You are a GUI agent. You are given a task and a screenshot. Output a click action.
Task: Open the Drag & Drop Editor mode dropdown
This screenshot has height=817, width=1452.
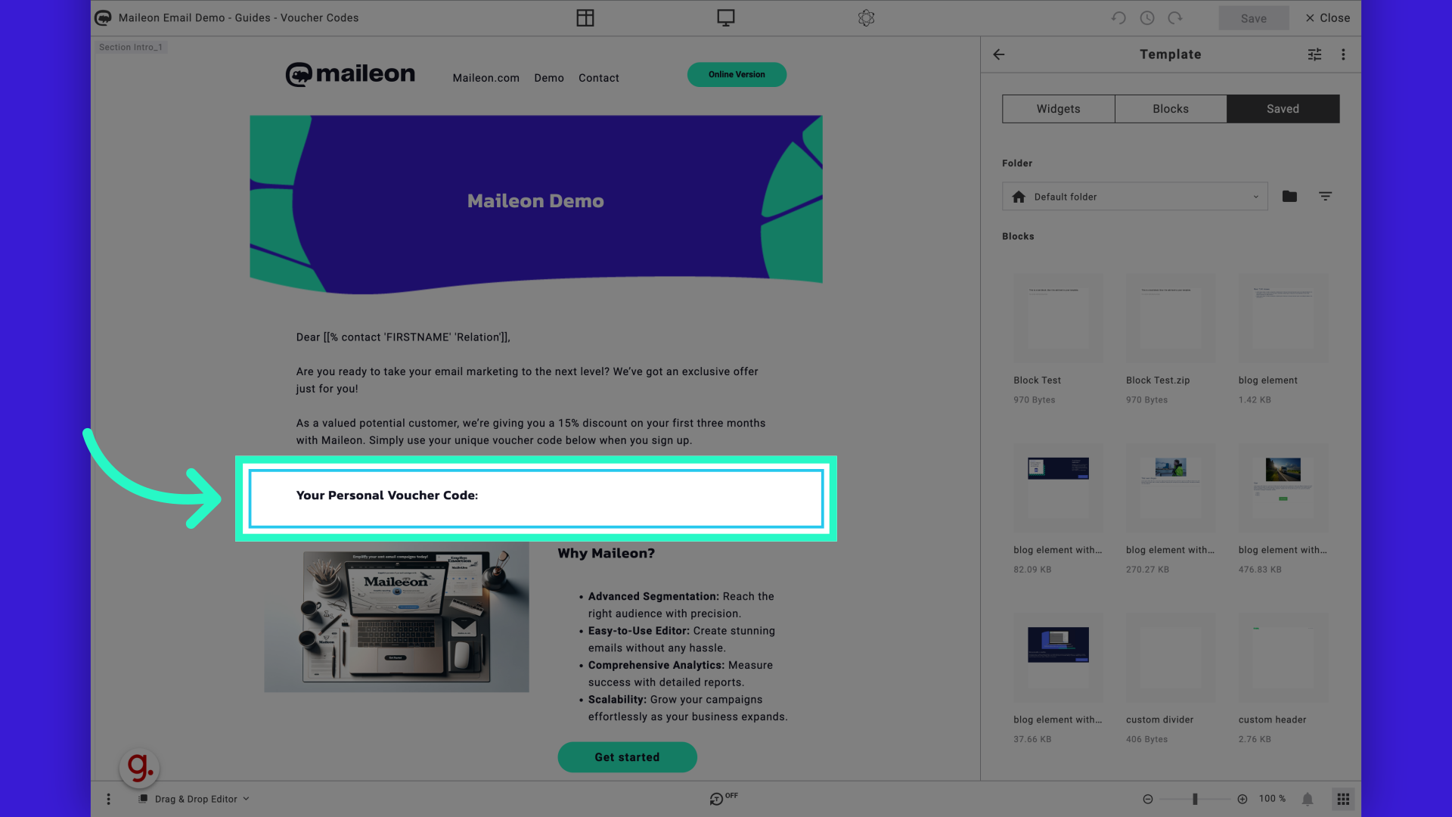[x=194, y=799]
